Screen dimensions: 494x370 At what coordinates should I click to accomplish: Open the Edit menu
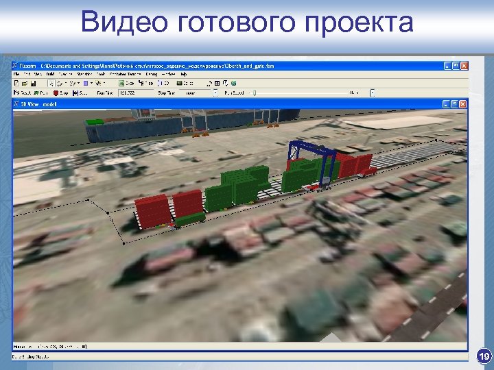27,74
